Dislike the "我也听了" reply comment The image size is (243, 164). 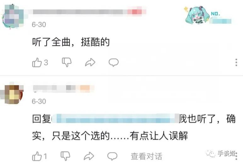coord(65,156)
